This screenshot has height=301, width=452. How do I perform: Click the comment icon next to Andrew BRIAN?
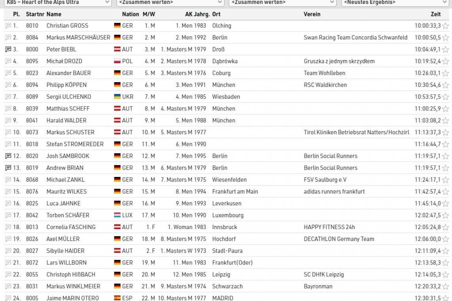coord(8,168)
